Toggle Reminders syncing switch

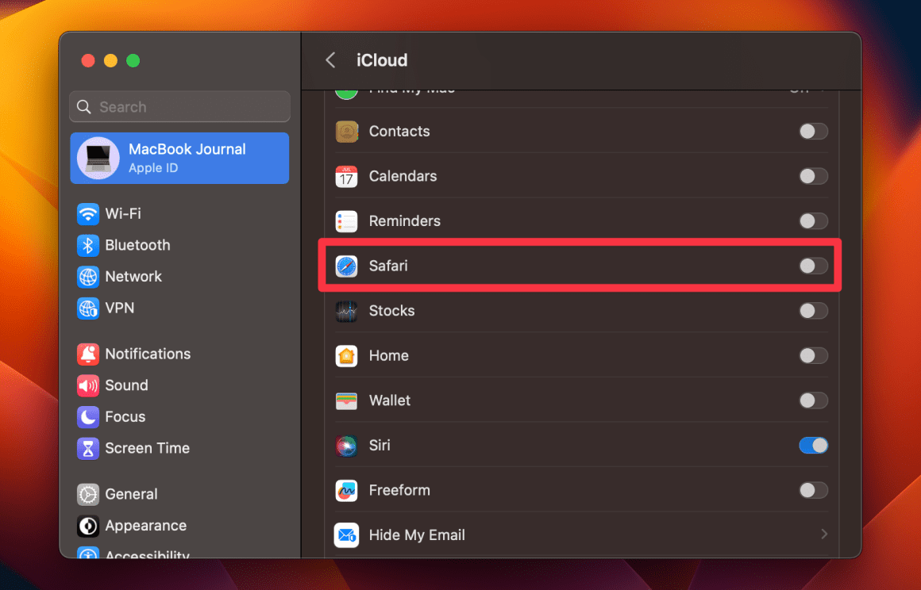pyautogui.click(x=813, y=221)
